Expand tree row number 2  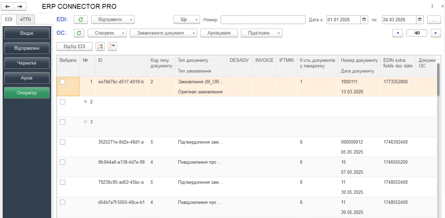click(x=85, y=102)
